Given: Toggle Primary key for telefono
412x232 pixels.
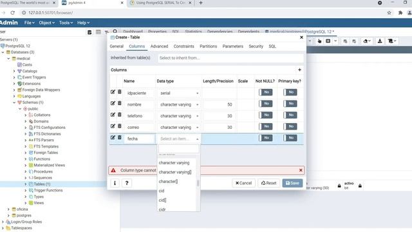Looking at the screenshot, I should point(290,115).
